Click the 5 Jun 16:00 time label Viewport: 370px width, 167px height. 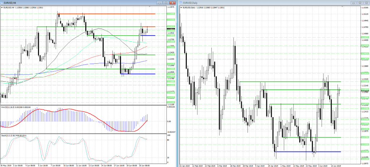click(x=43, y=165)
